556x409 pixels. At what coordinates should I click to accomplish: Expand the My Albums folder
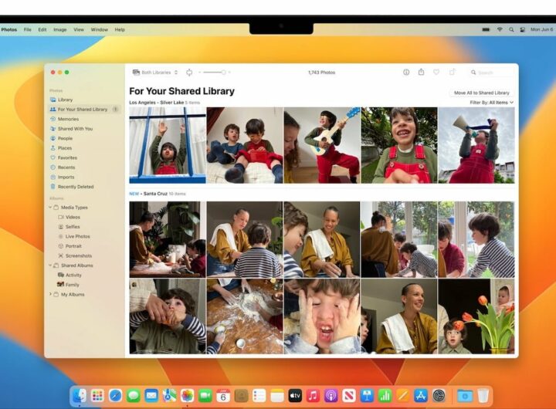51,294
